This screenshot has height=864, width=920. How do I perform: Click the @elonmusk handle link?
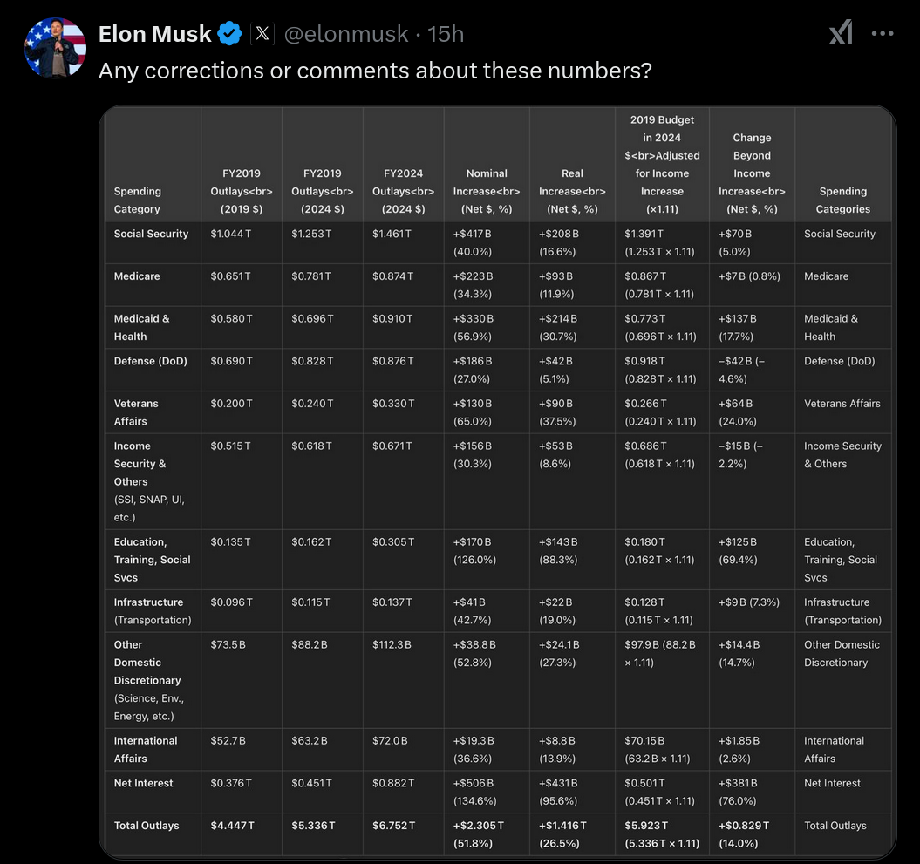click(346, 34)
